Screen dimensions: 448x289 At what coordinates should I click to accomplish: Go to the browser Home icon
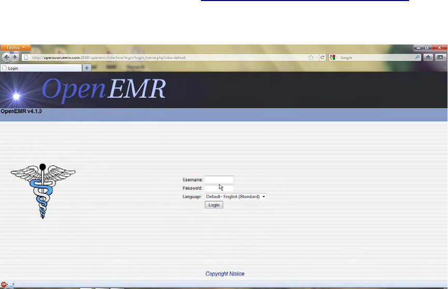pos(428,57)
